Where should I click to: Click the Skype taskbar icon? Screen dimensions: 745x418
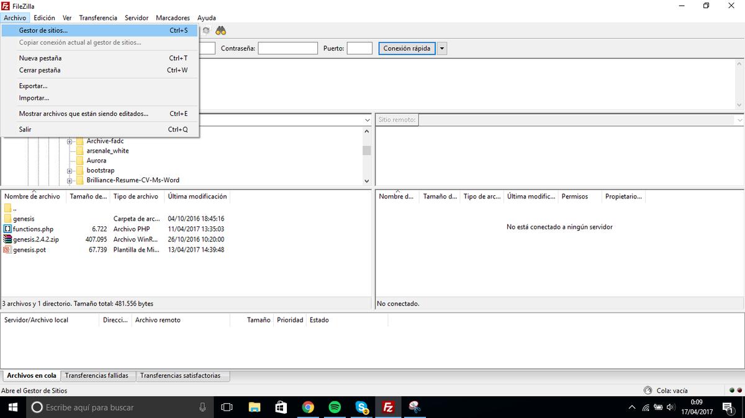click(x=362, y=407)
